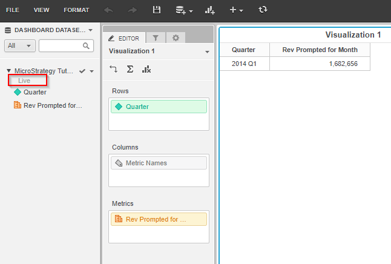Viewport: 391px width, 264px height.
Task: Click the Sigma totals icon
Action: tap(130, 70)
